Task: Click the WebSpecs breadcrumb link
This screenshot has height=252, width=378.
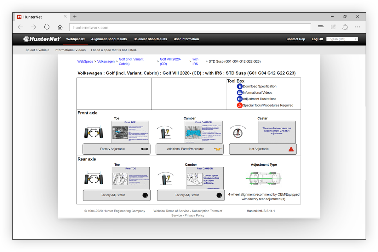Action: [x=85, y=61]
